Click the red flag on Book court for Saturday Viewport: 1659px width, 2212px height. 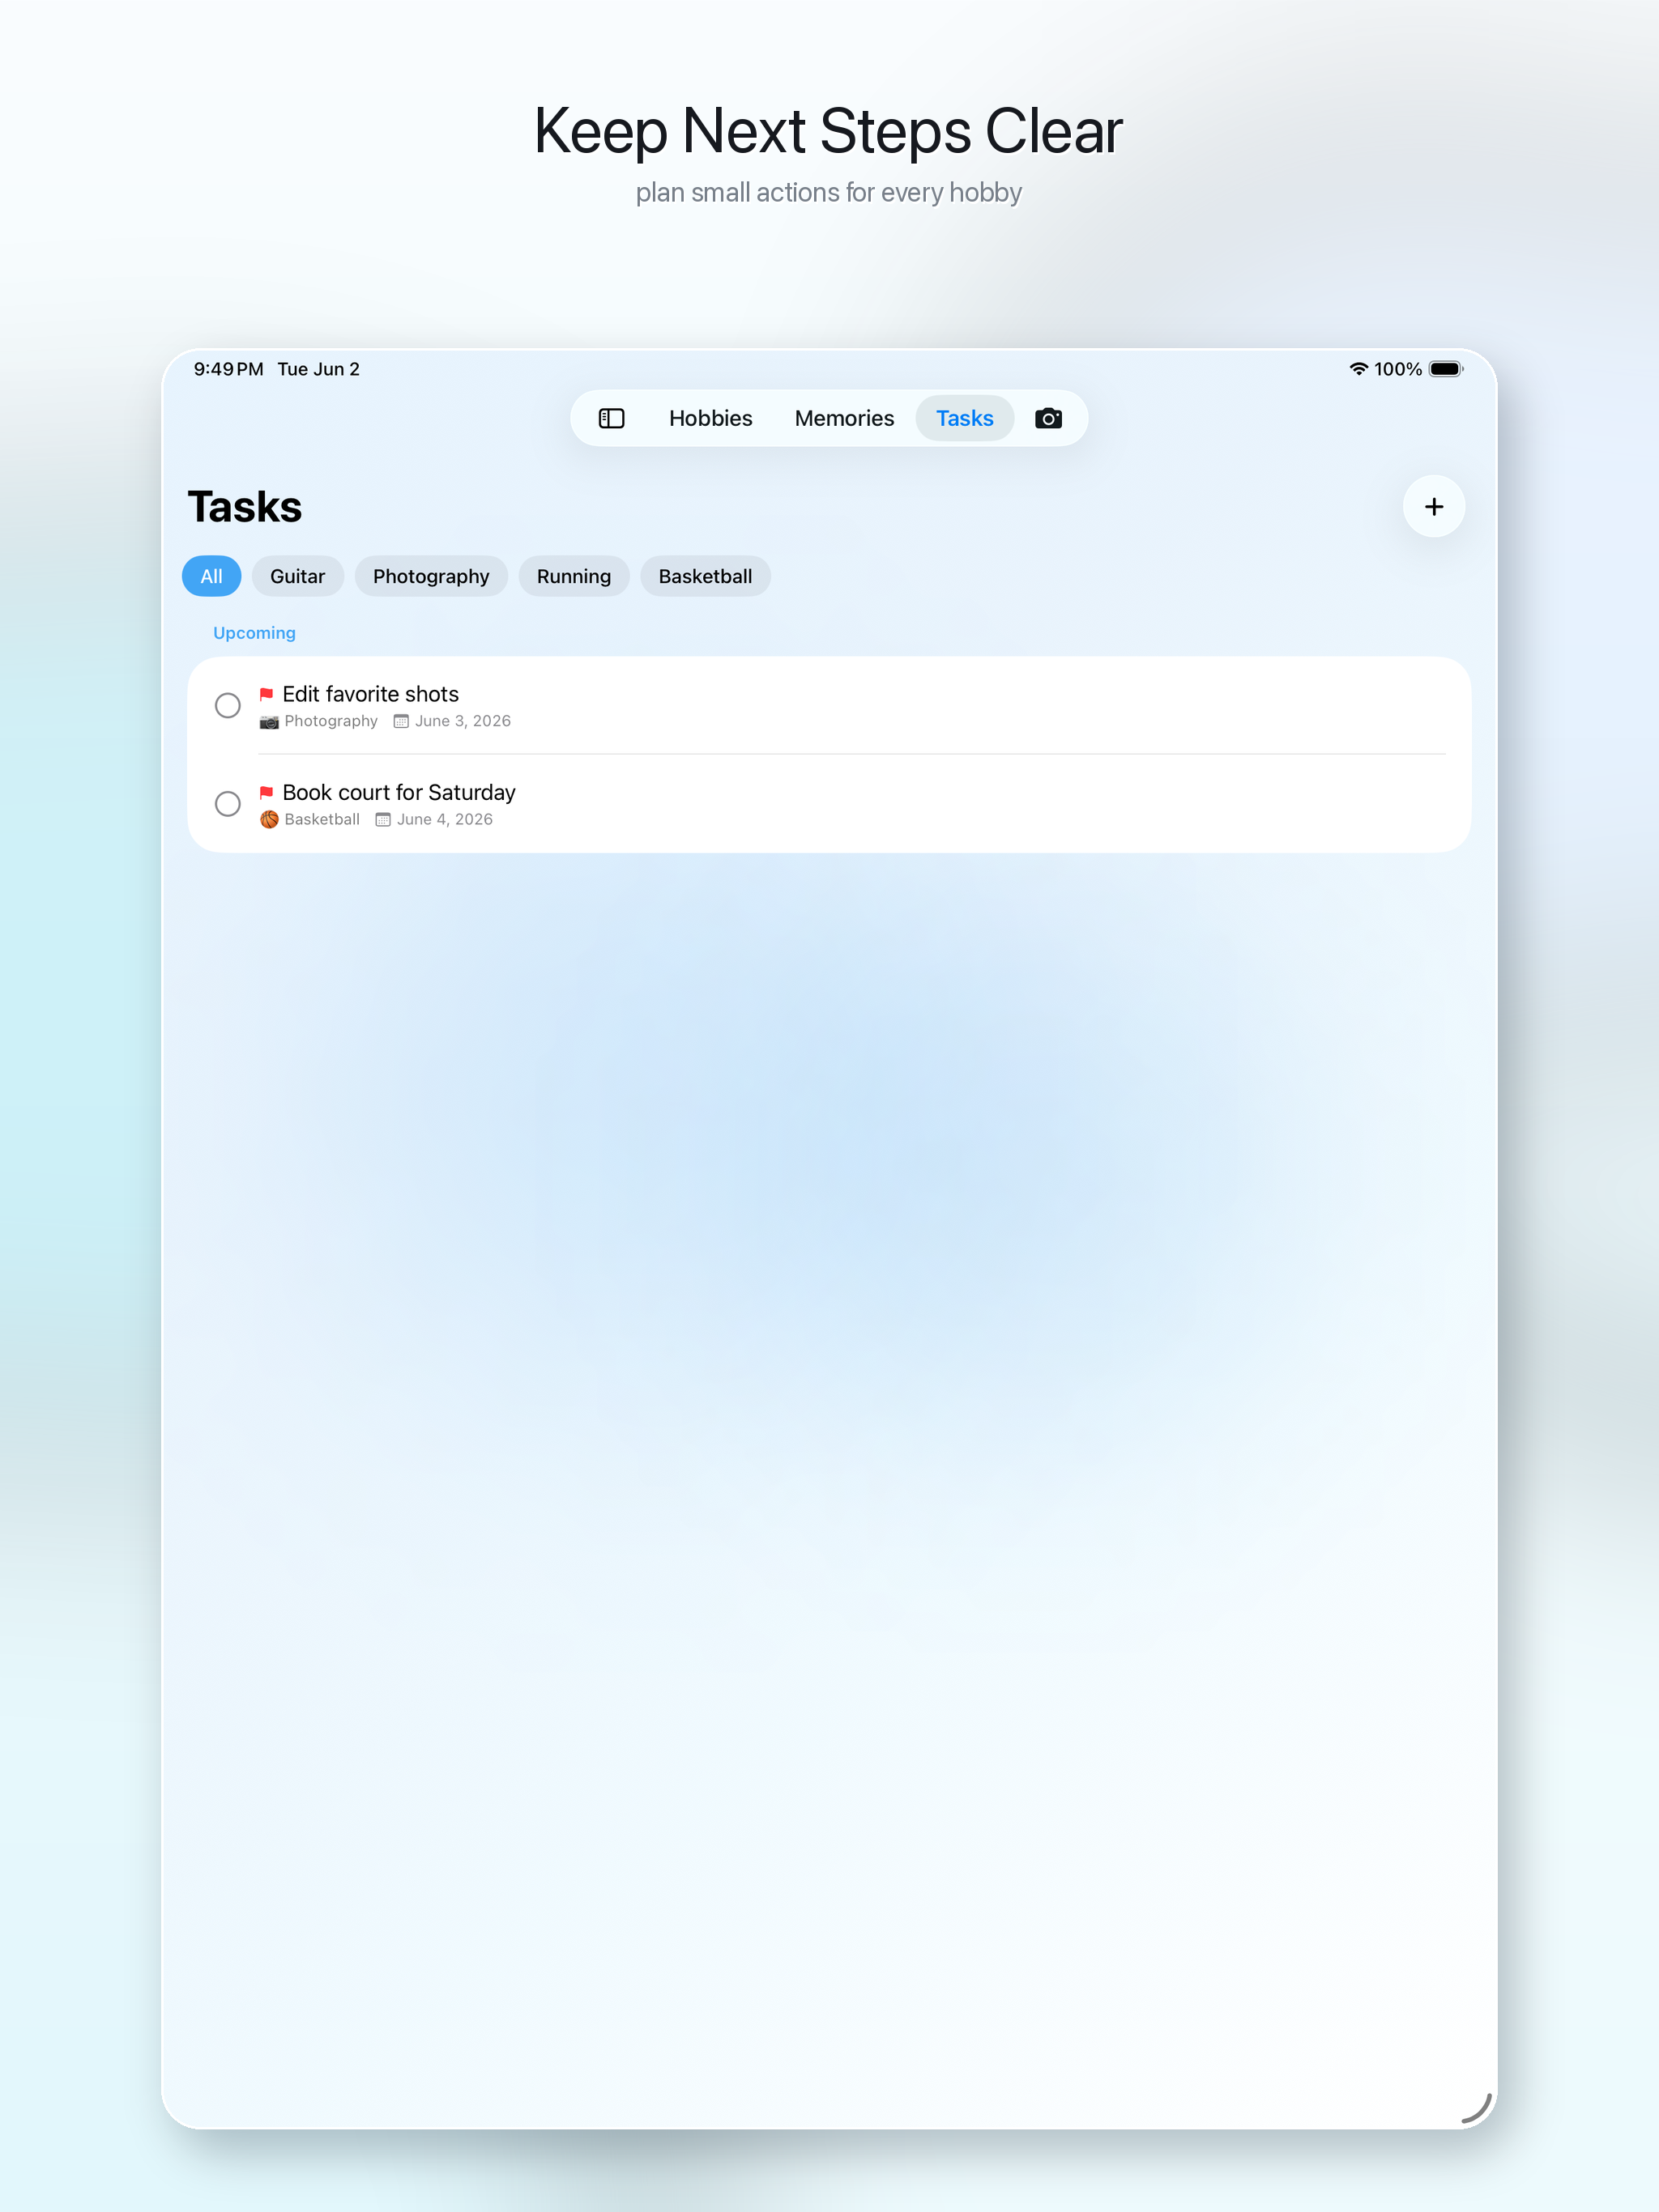coord(267,793)
